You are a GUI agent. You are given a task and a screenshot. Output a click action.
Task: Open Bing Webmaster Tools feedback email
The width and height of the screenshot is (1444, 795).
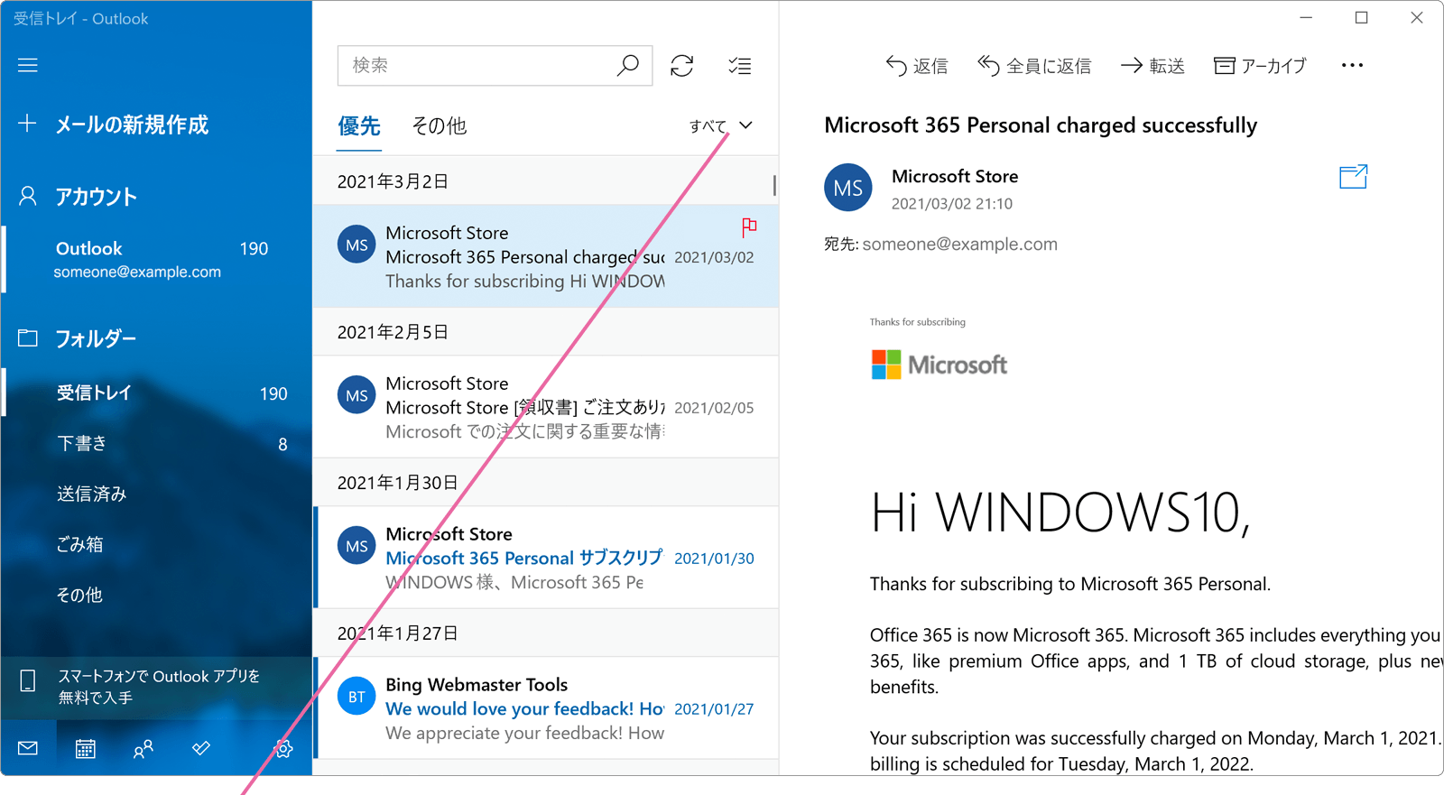pyautogui.click(x=546, y=708)
